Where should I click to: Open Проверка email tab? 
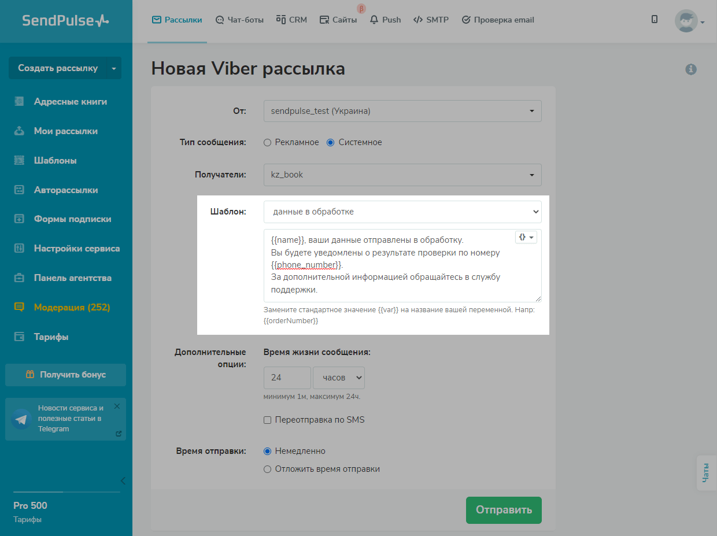pyautogui.click(x=498, y=20)
